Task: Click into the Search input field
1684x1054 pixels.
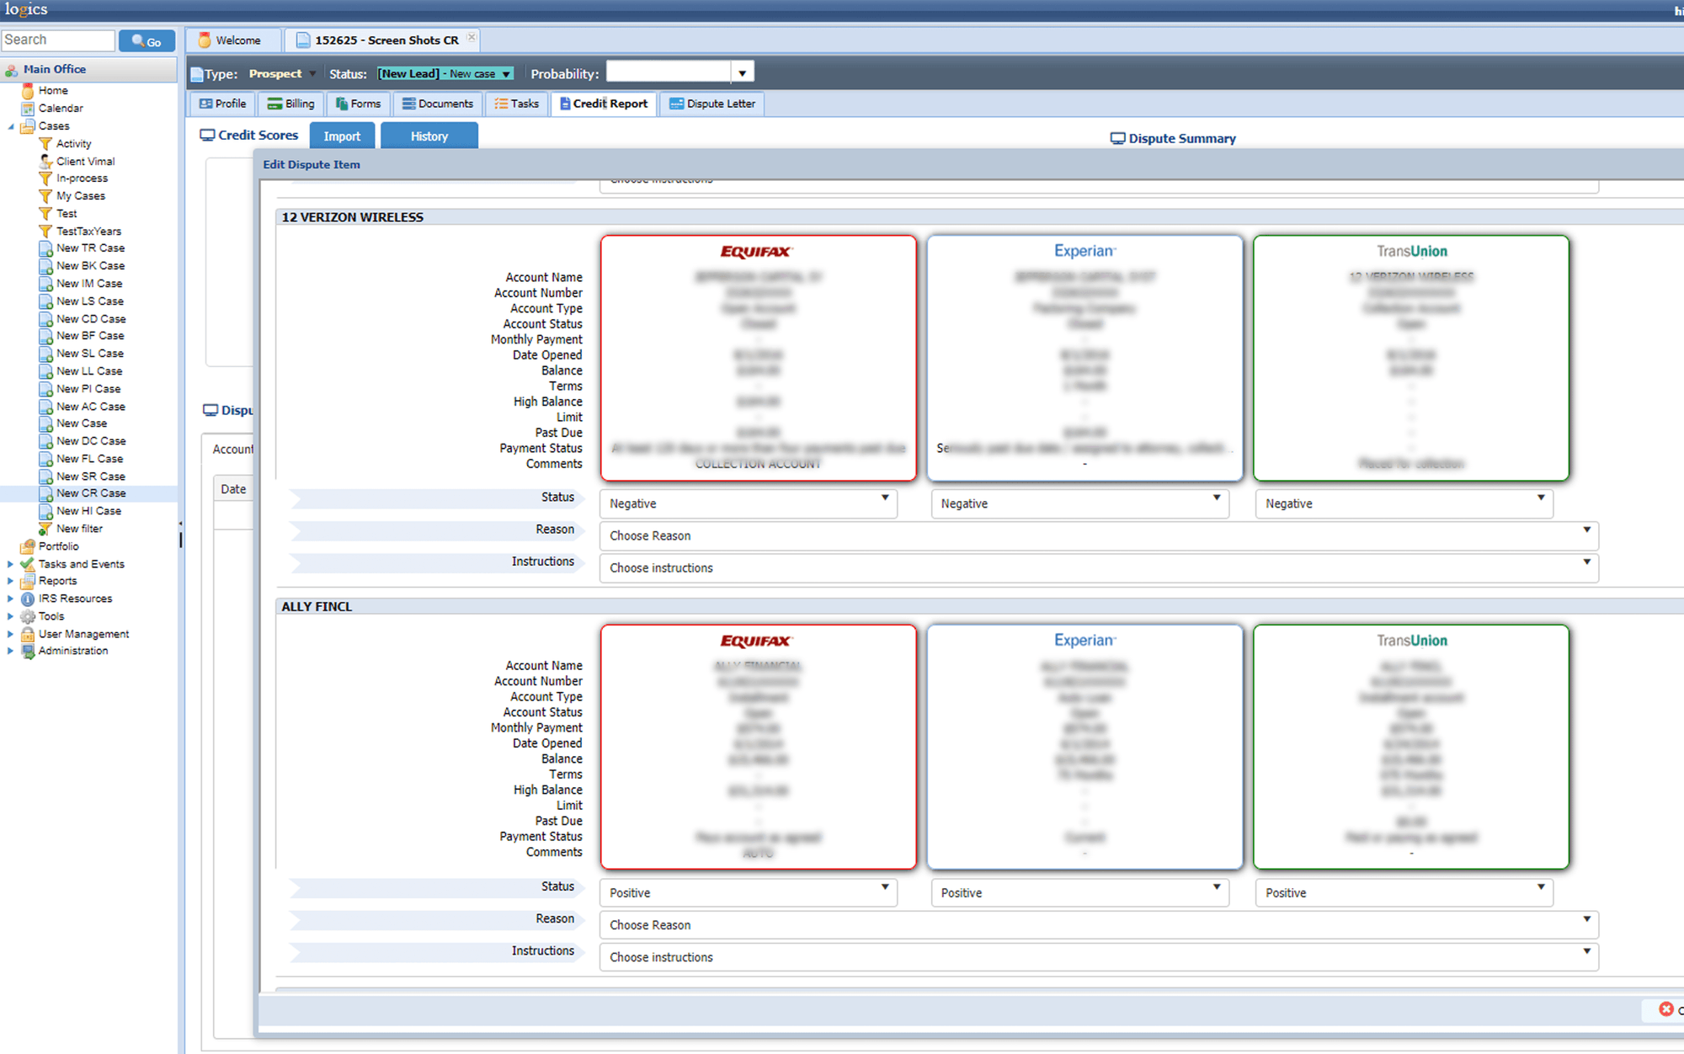Action: coord(57,40)
